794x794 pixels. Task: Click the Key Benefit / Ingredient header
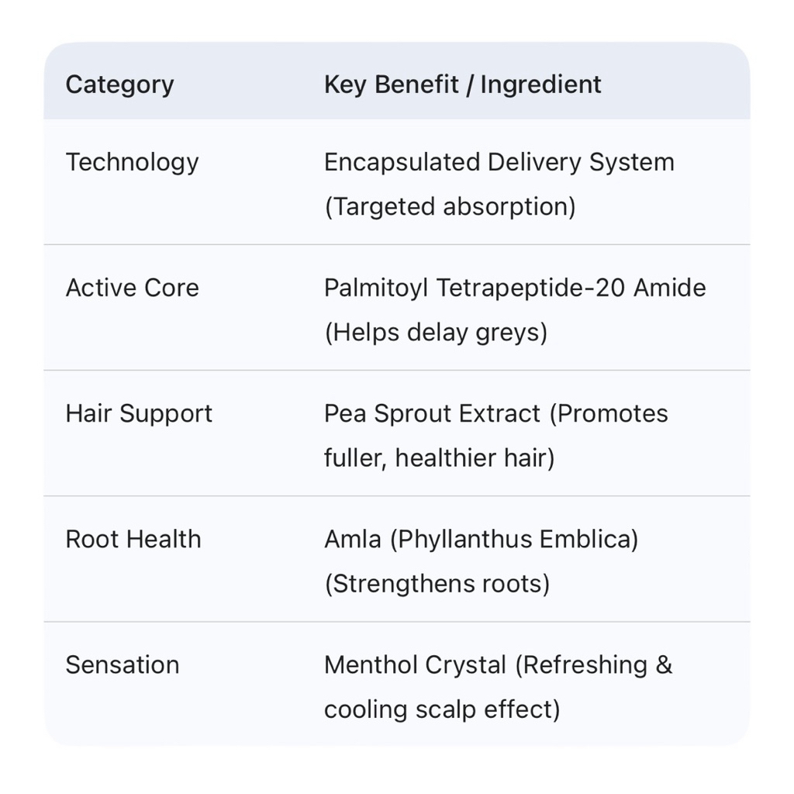coord(462,85)
